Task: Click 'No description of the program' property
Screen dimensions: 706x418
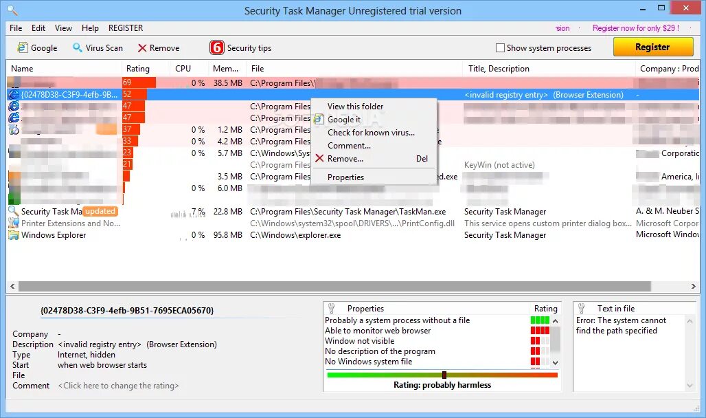Action: (x=380, y=351)
